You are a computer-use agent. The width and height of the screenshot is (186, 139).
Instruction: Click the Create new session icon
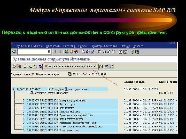click(121, 52)
